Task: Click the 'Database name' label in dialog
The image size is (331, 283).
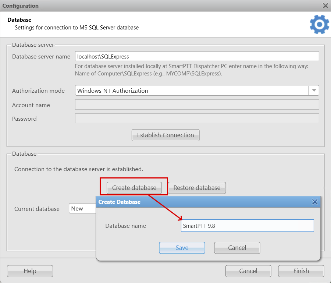Action: tap(126, 226)
